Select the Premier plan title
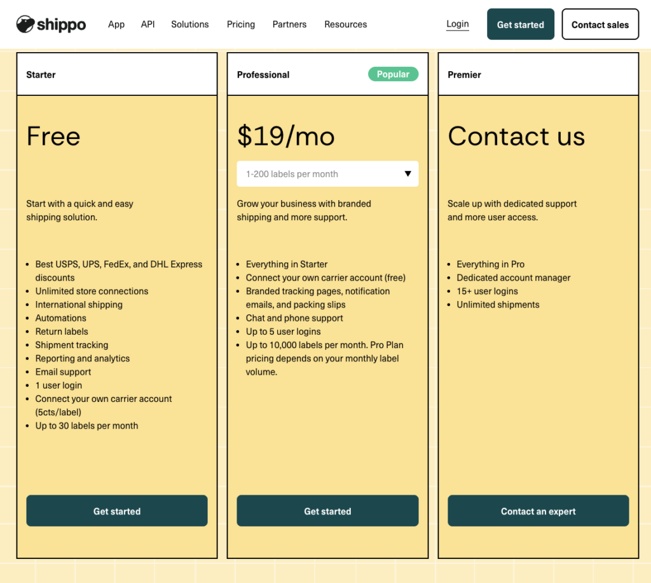Screen dimensions: 651x583 point(464,75)
